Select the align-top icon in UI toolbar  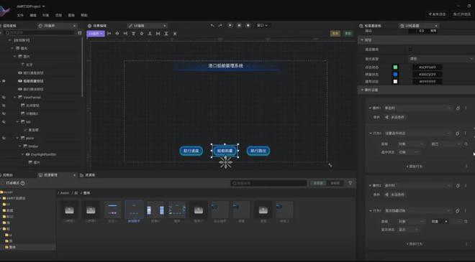pyautogui.click(x=134, y=34)
